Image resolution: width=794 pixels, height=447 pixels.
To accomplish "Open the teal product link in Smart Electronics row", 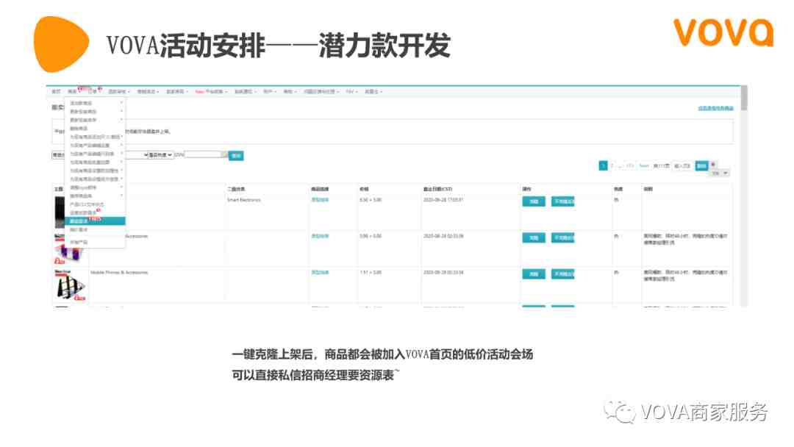I will tap(320, 200).
